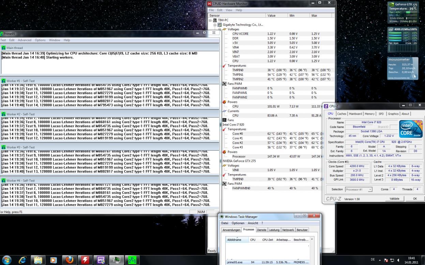Screen dimensions: 425x265
Task: Switch to the red lightning-bolt taskbar app
Action: (86, 260)
